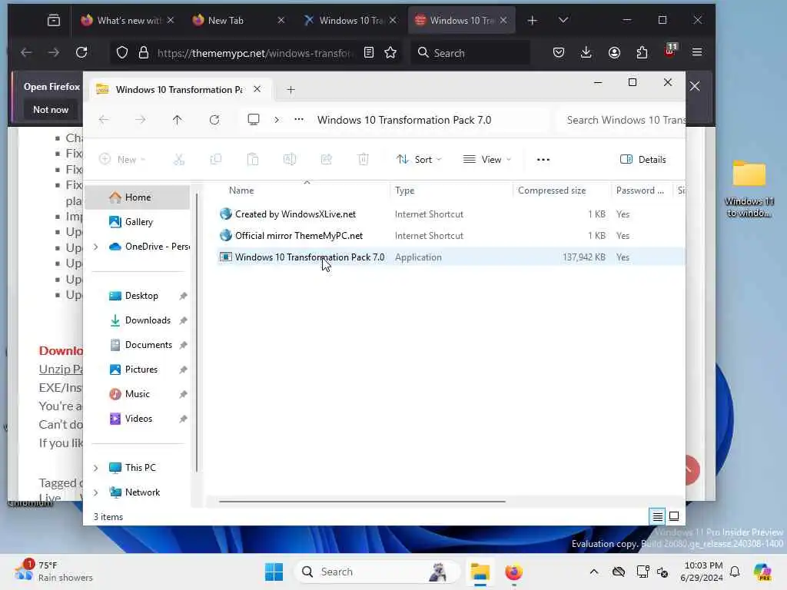Switch to third Firefox tab Windows 10 Tra
The image size is (787, 590).
click(x=350, y=20)
